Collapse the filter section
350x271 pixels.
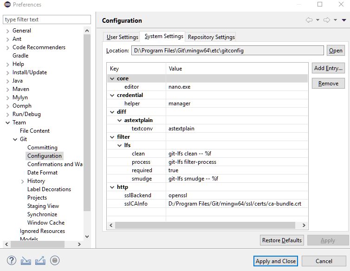(112, 137)
